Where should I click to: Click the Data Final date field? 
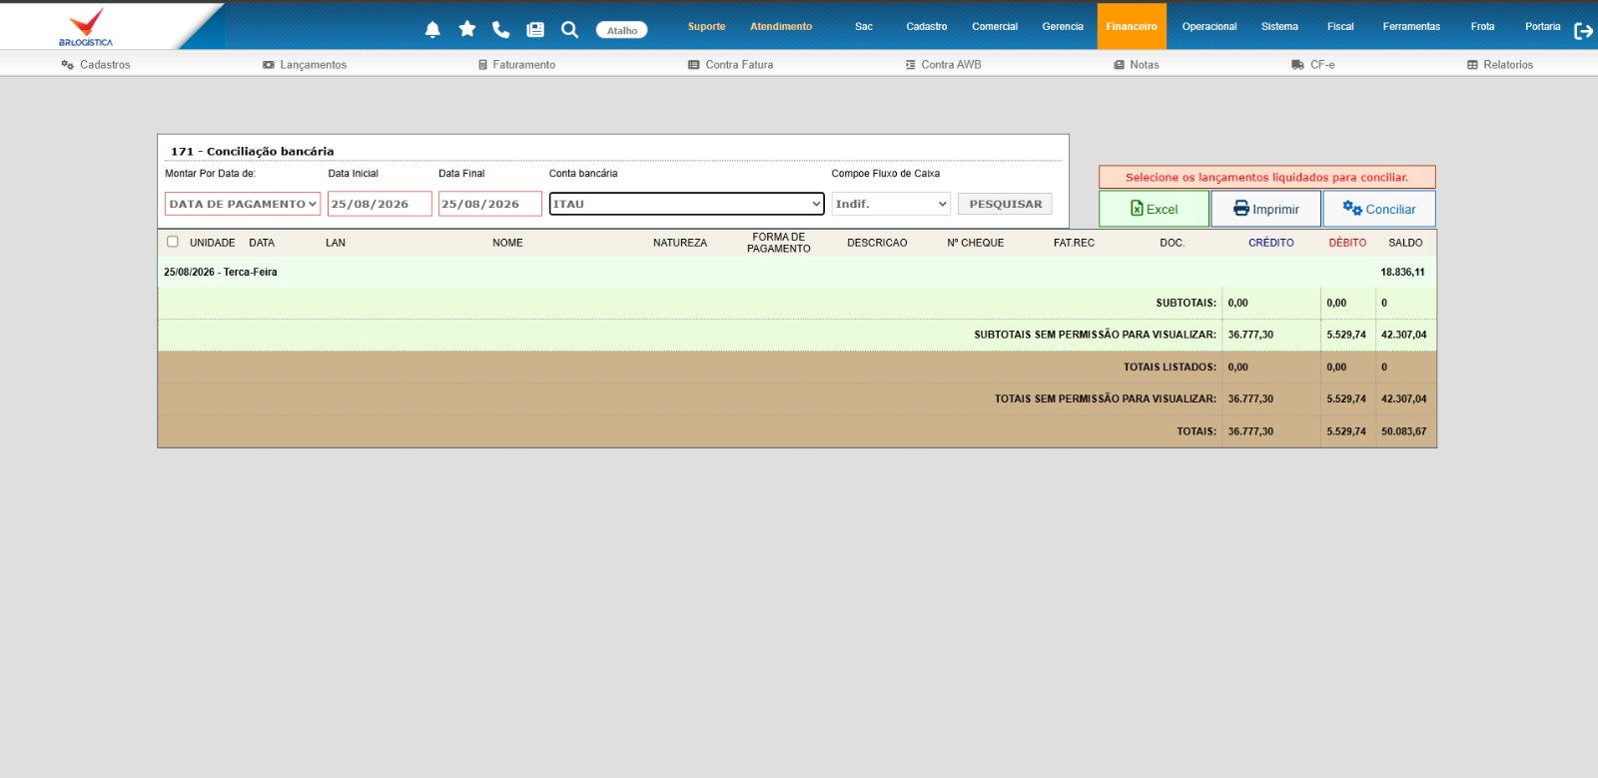pos(490,204)
